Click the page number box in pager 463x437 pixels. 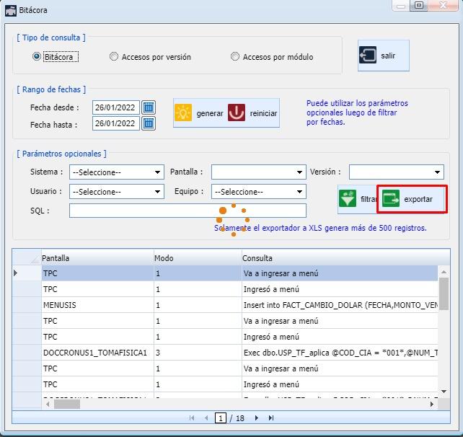click(x=220, y=418)
